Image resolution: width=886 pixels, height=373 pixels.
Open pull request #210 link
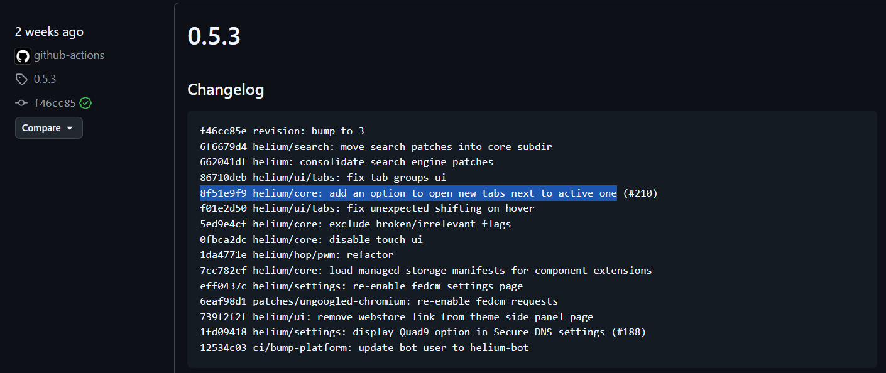point(640,193)
